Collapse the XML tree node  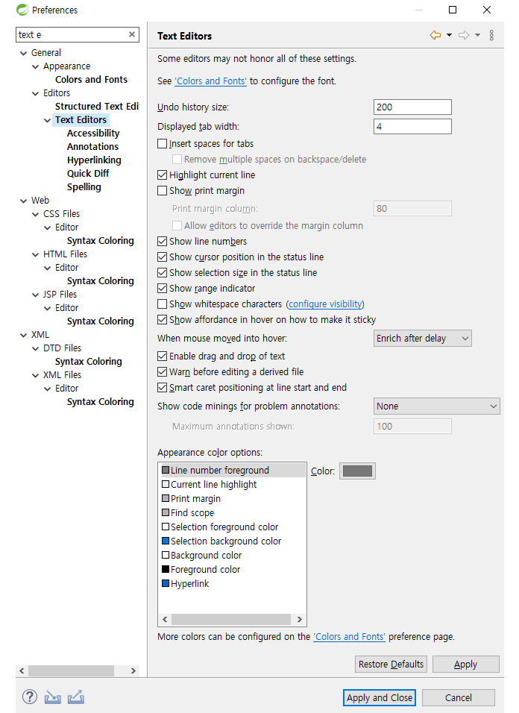pyautogui.click(x=24, y=335)
